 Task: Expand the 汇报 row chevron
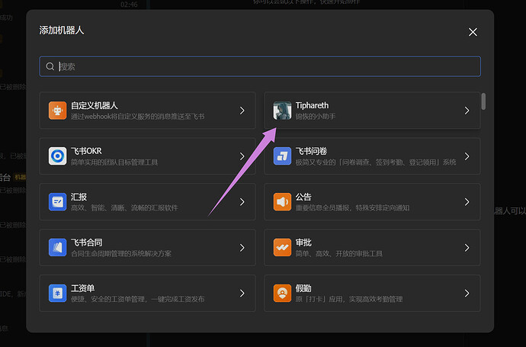pos(242,201)
